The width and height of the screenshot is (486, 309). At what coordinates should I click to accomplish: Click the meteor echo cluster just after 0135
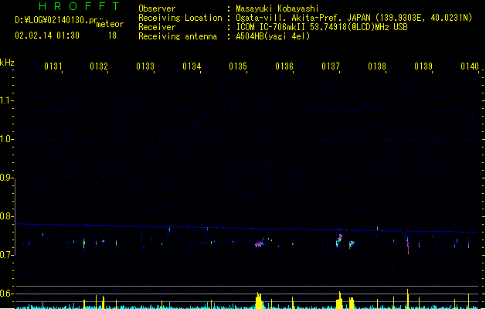[259, 244]
